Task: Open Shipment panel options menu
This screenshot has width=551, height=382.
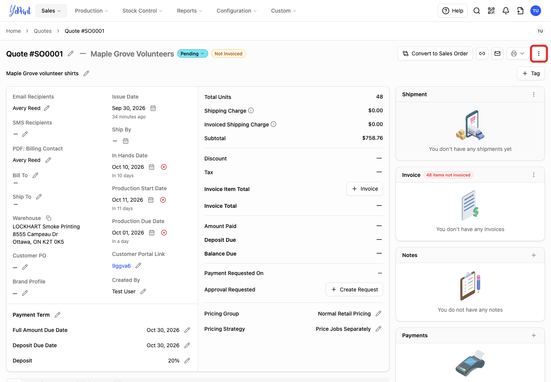Action: [534, 94]
